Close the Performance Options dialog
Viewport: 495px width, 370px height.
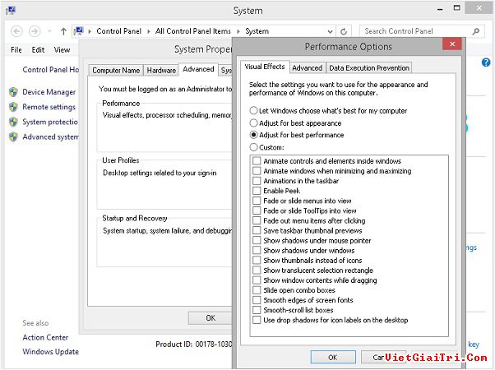click(x=452, y=44)
